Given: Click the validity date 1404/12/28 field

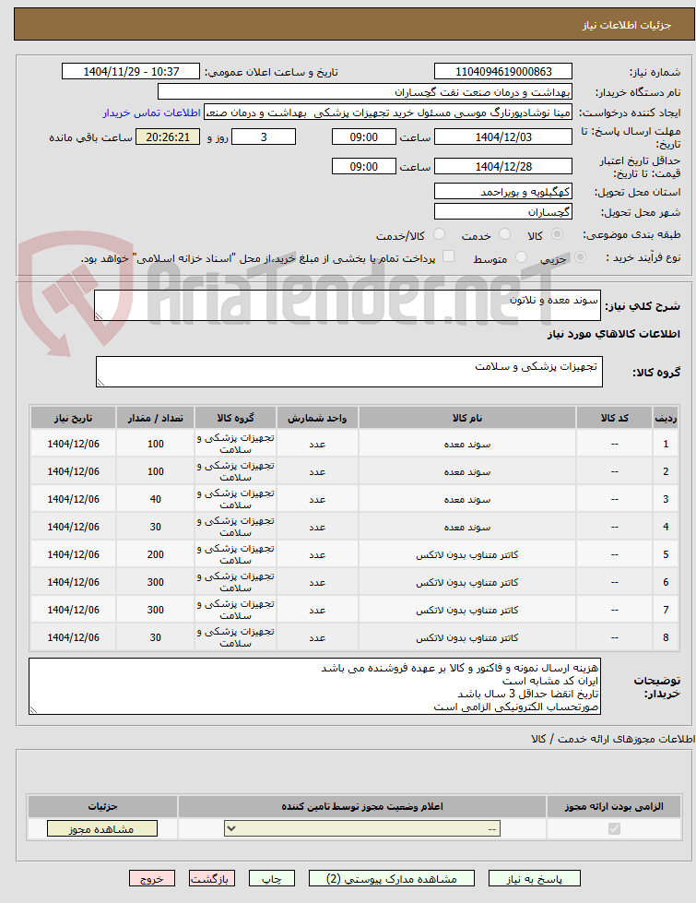Looking at the screenshot, I should click(503, 166).
